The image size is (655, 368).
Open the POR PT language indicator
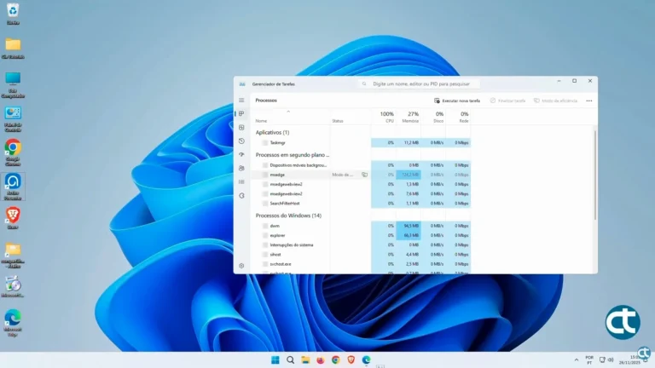click(589, 360)
